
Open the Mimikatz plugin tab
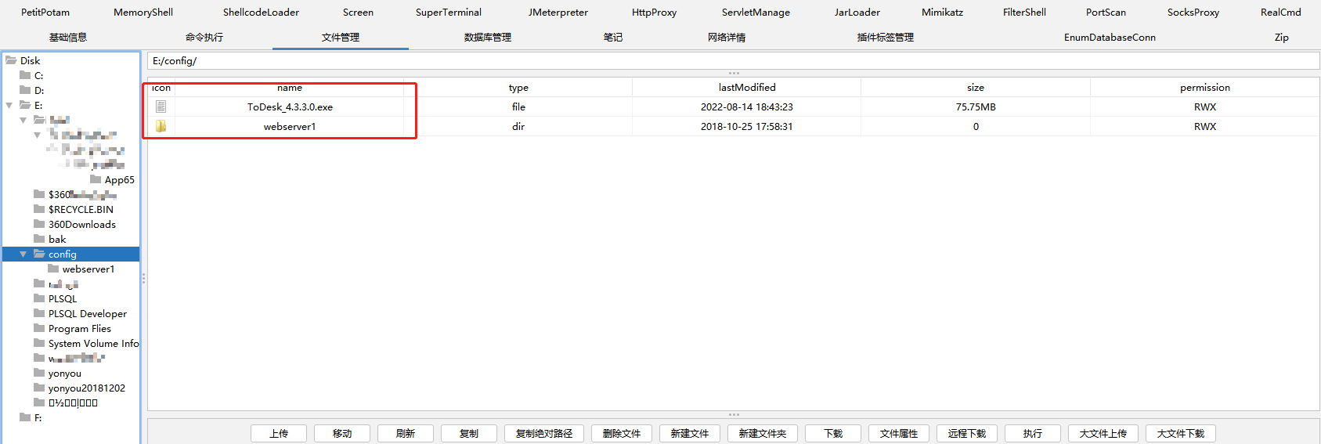pos(942,12)
